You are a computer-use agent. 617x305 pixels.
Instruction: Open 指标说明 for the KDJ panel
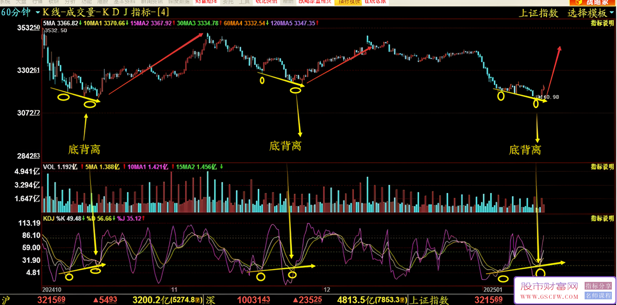pyautogui.click(x=602, y=218)
